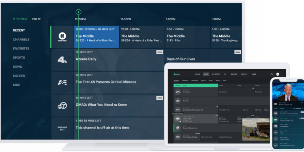
Task: Click NEW badge on Access Daily
Action: tap(160, 52)
